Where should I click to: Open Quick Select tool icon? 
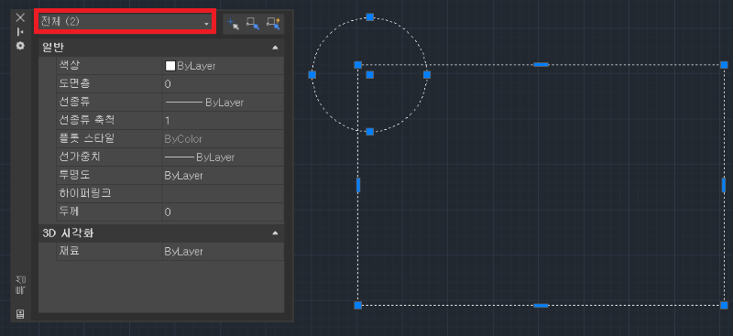tap(273, 24)
